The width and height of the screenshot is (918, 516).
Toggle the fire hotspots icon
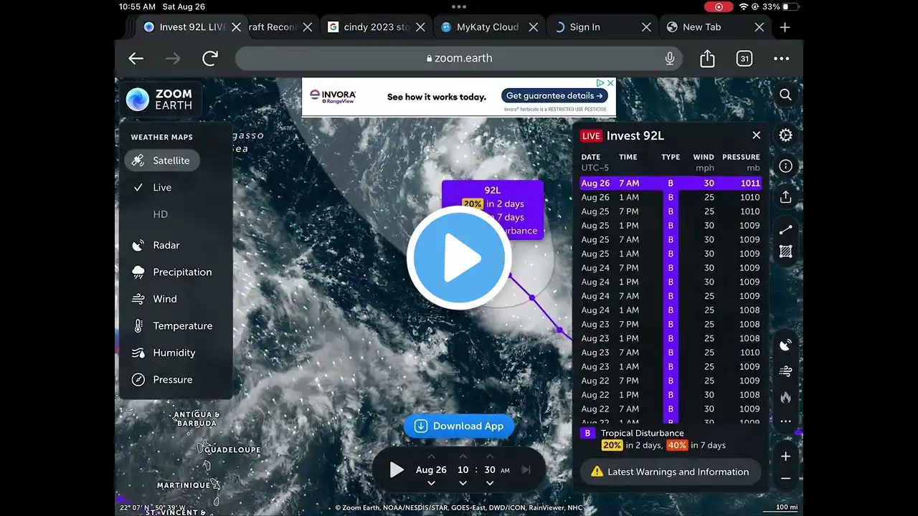pyautogui.click(x=785, y=397)
